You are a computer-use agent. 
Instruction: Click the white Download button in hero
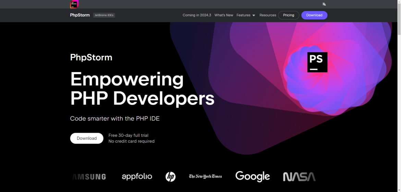87,138
